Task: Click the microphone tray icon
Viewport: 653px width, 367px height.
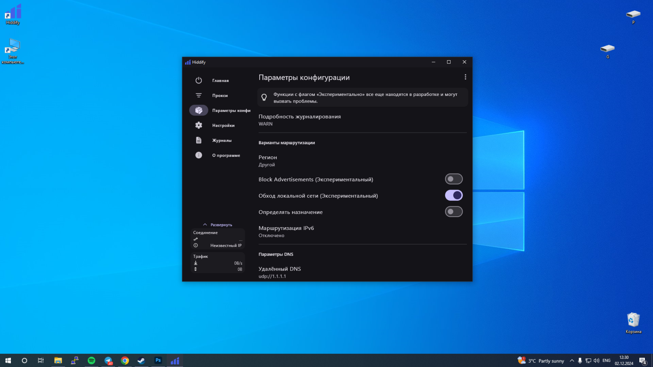Action: pos(580,361)
